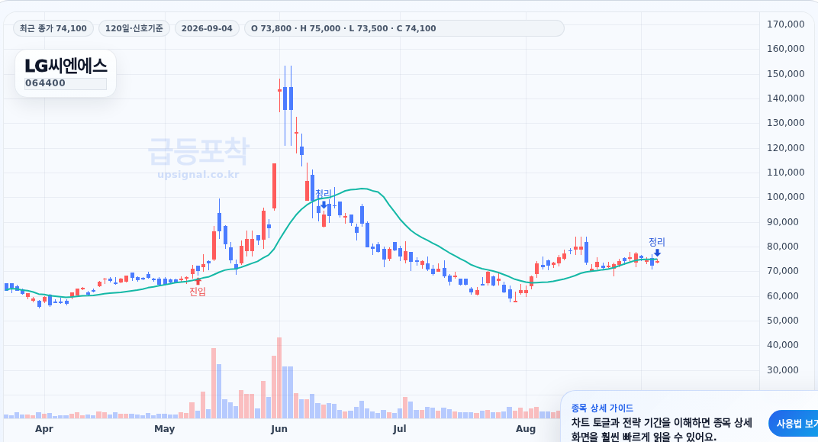Screen dimensions: 818x442
Task: Select the 120일·신호기준 pill
Action: [134, 28]
